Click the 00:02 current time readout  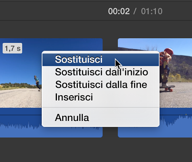[x=119, y=12]
